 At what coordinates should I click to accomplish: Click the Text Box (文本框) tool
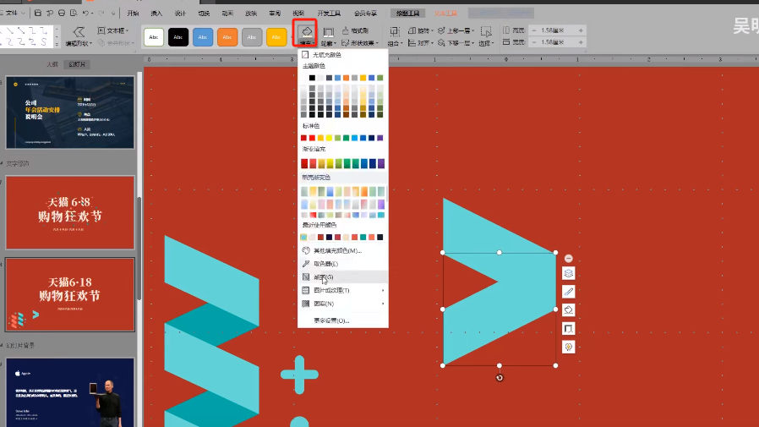click(112, 30)
